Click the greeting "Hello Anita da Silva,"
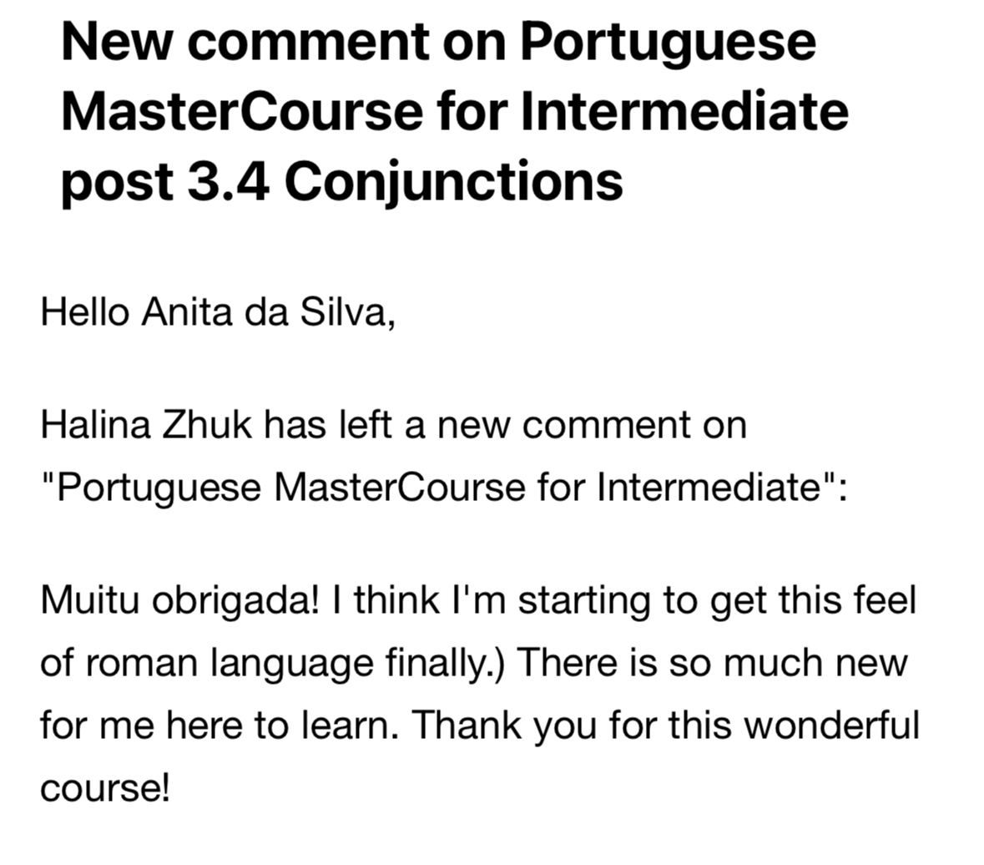The width and height of the screenshot is (984, 865). coord(218,312)
